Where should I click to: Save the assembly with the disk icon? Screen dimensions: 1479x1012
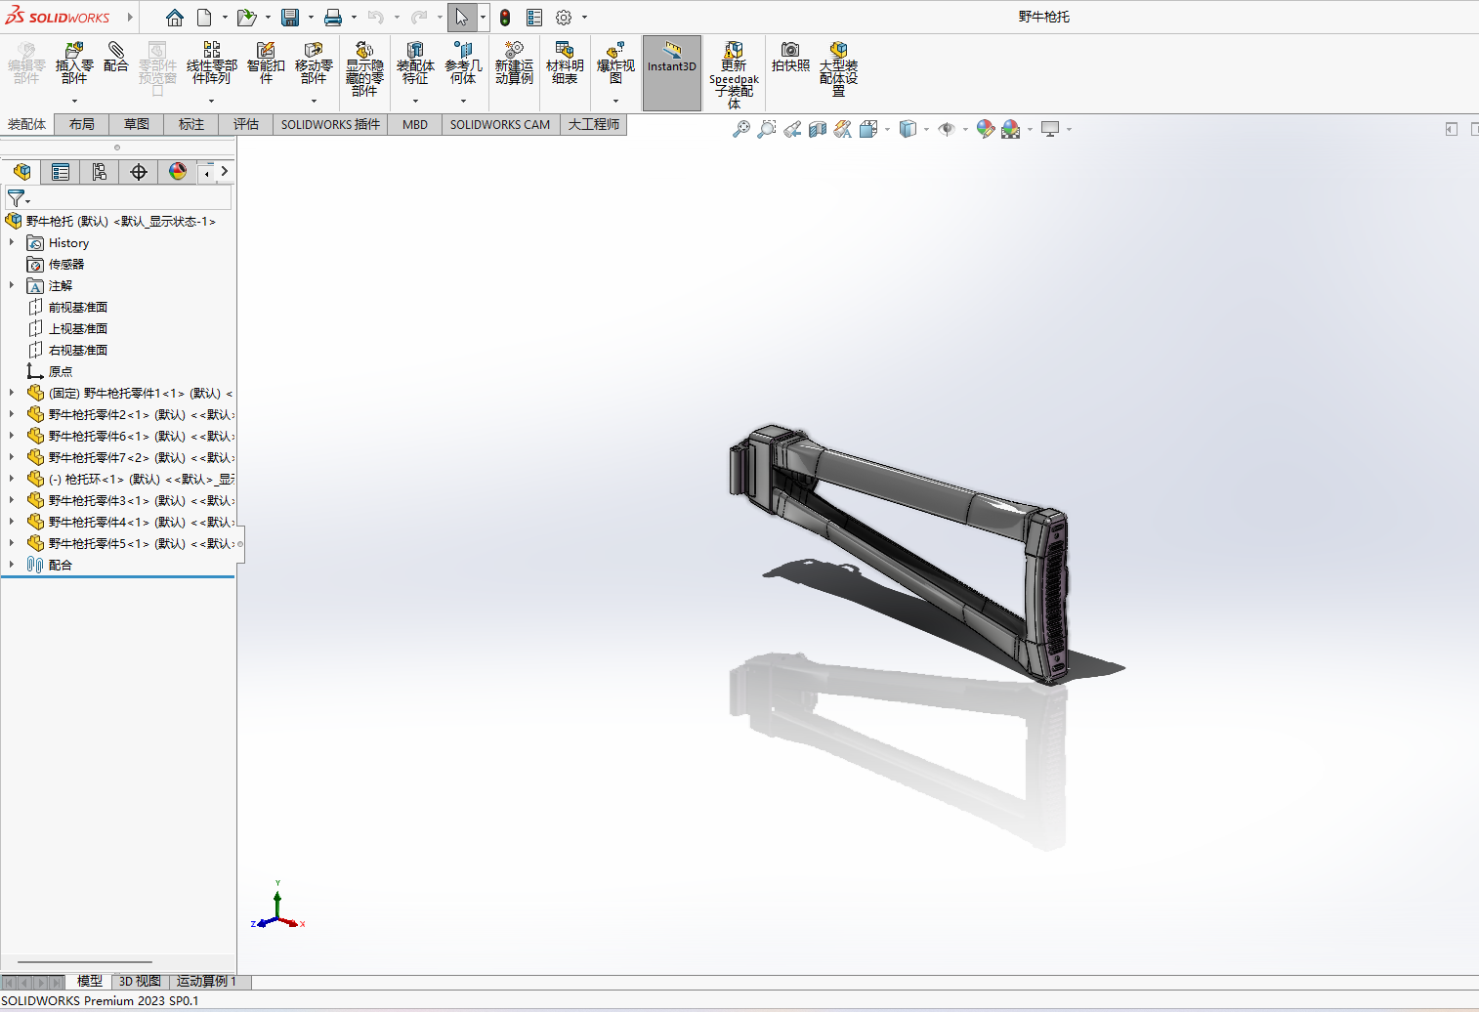[x=290, y=18]
